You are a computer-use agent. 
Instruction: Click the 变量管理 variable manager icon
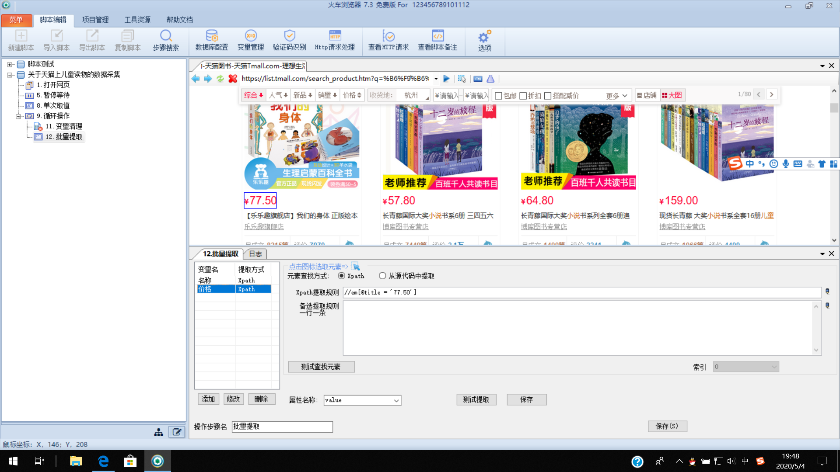[251, 40]
